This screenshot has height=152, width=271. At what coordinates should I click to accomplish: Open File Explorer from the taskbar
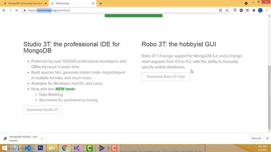pos(52,148)
